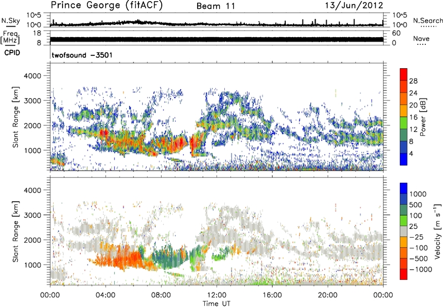Click the "04:00" time tick label
This screenshot has width=443, height=307.
[105, 295]
